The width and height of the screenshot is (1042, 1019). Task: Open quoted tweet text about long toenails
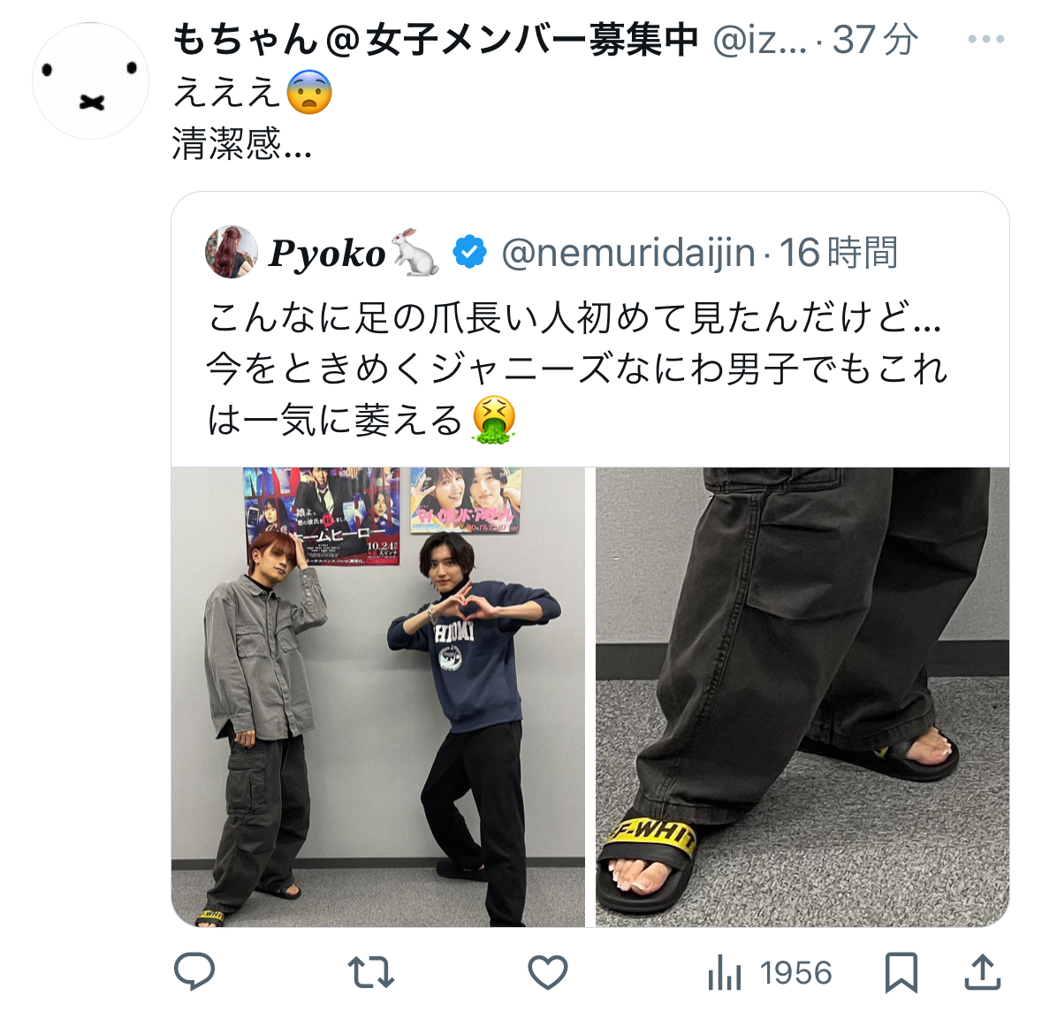coord(577,369)
